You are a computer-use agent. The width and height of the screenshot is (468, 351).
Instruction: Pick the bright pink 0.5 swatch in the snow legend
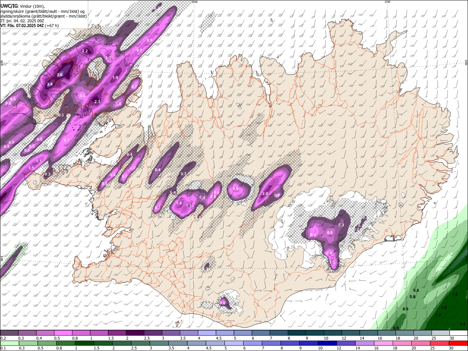[63, 333]
